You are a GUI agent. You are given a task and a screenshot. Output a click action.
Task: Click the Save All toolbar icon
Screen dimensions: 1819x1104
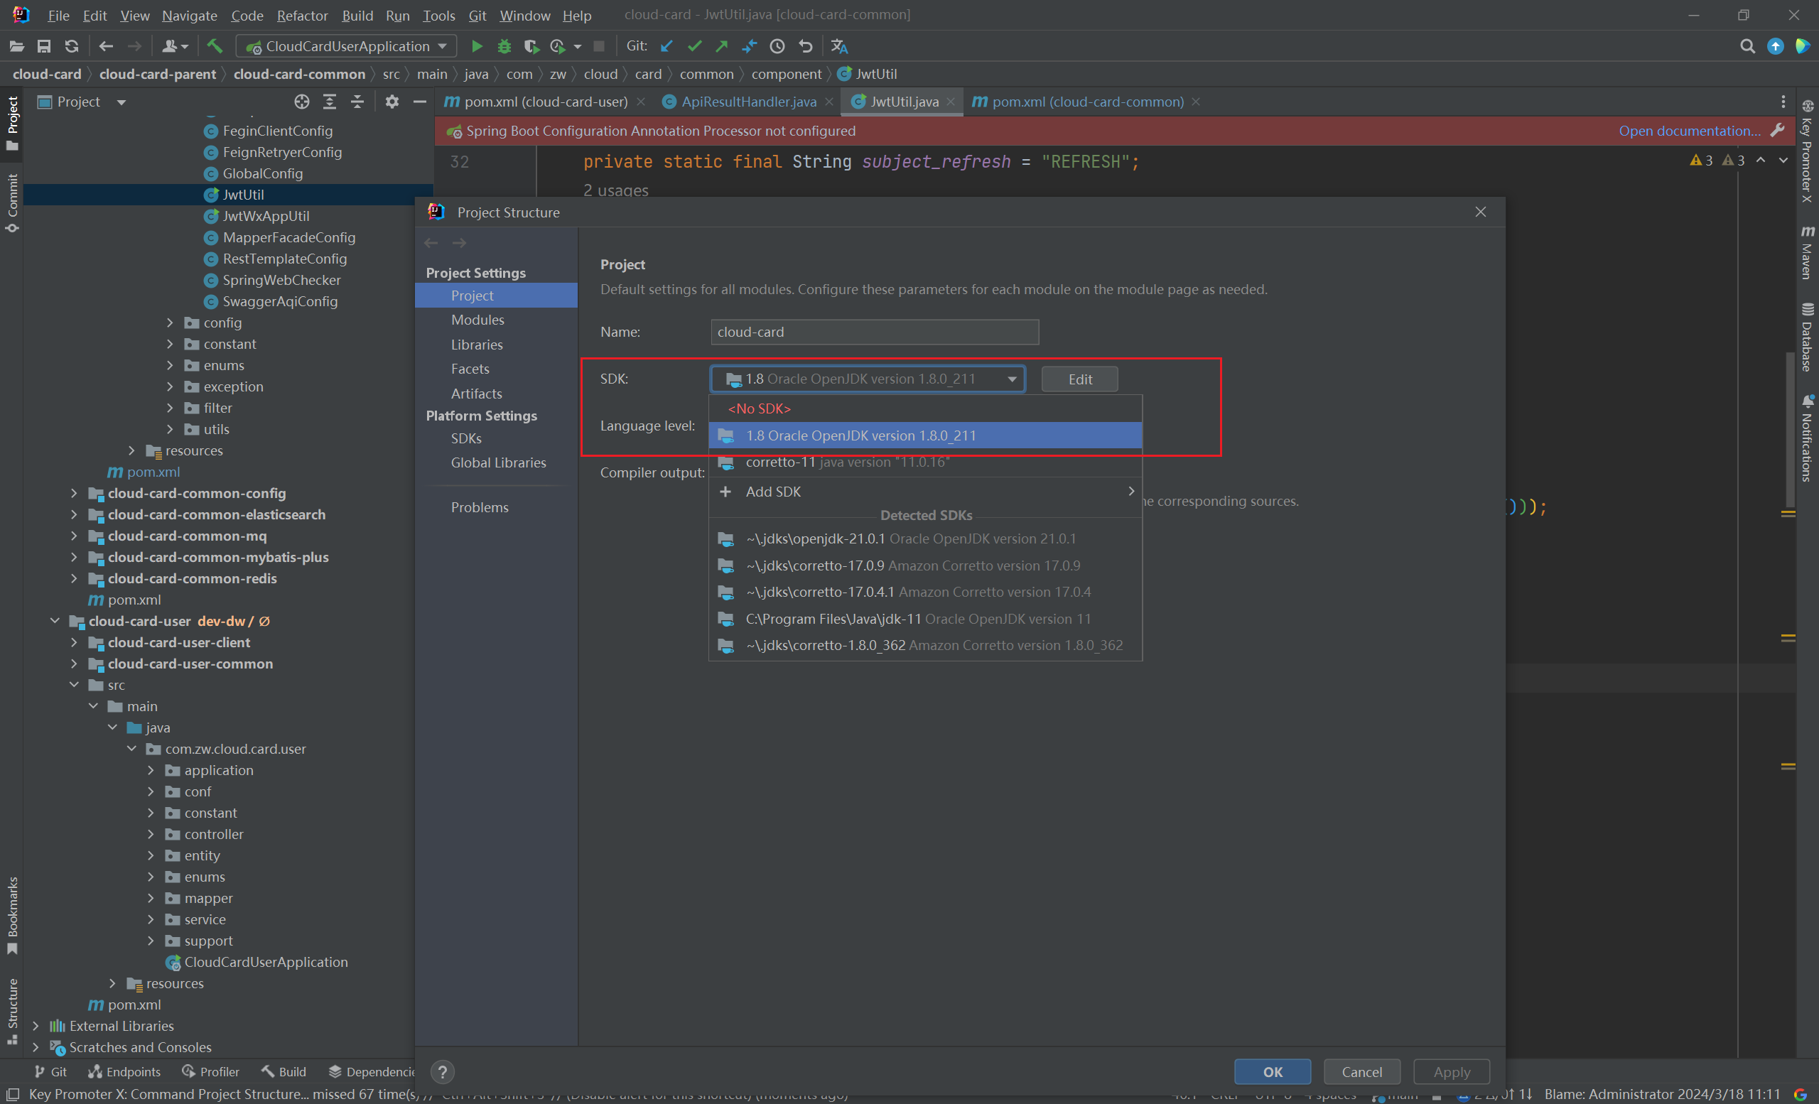point(44,46)
